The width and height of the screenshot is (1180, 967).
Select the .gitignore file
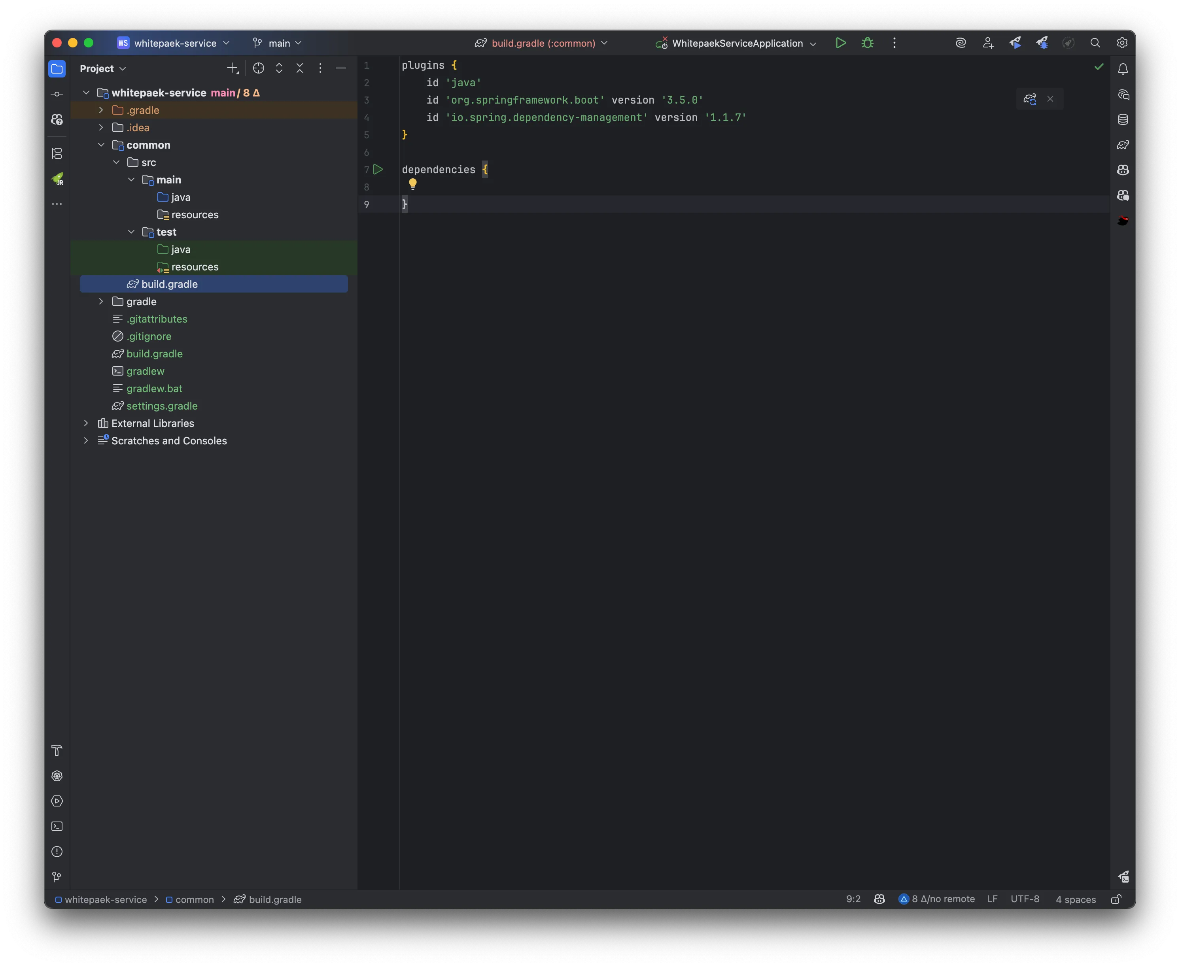[x=149, y=336]
